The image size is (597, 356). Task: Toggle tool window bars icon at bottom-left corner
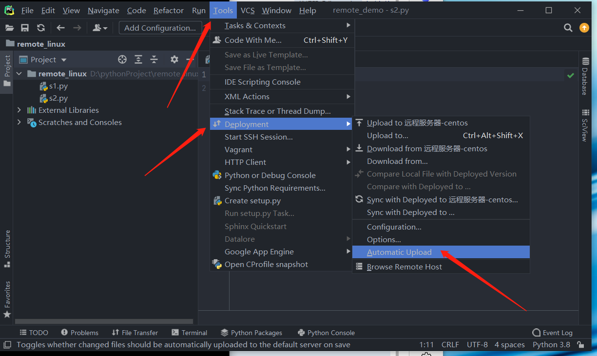point(7,344)
